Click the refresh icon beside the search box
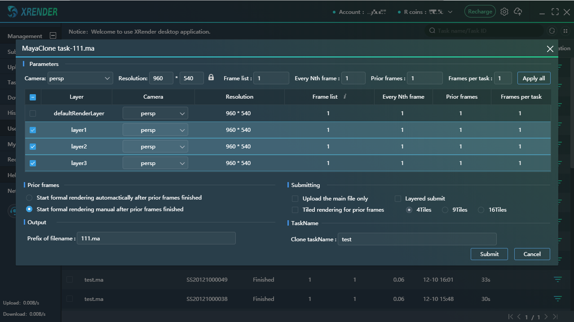 pyautogui.click(x=552, y=31)
